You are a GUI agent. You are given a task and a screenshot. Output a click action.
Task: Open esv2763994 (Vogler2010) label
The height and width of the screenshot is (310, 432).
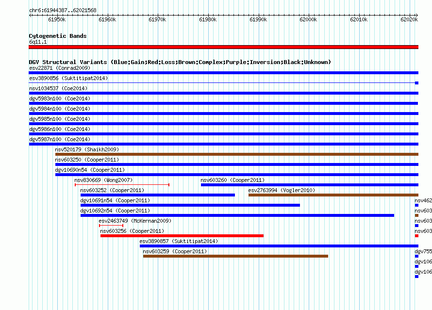click(x=282, y=190)
